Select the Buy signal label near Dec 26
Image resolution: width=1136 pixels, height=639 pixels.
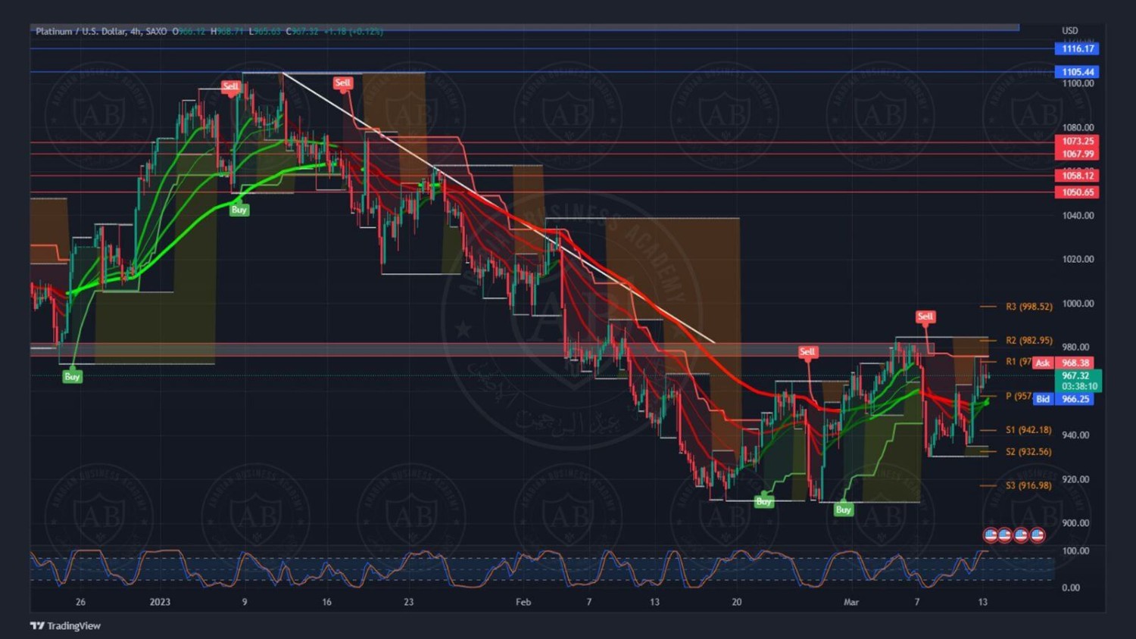click(x=72, y=376)
